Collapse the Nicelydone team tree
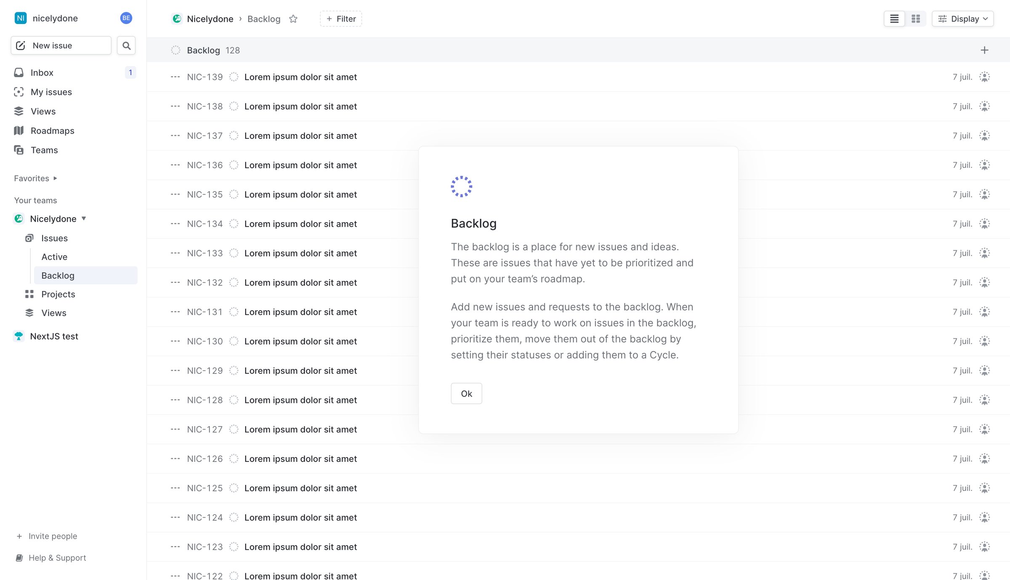 pos(84,219)
